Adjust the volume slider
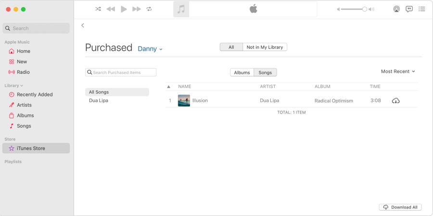The image size is (433, 216). click(354, 10)
